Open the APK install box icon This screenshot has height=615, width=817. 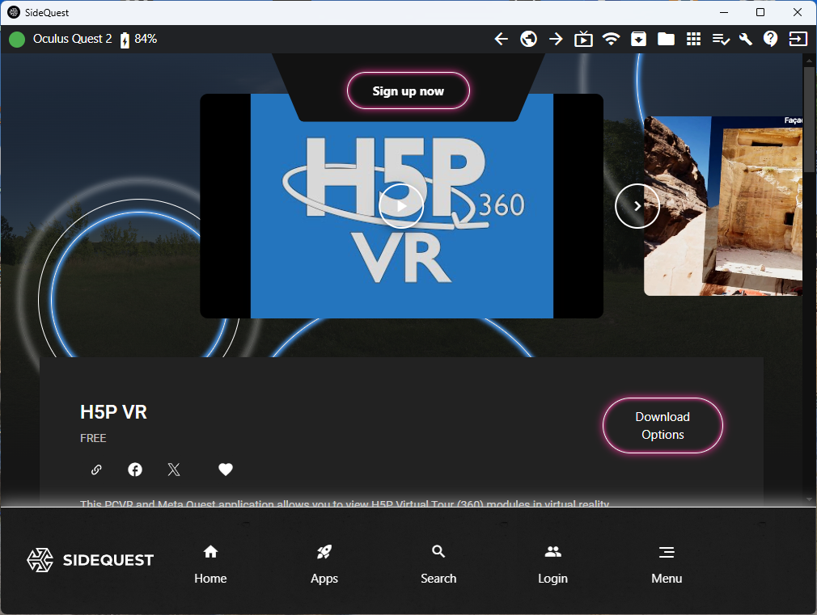point(638,39)
